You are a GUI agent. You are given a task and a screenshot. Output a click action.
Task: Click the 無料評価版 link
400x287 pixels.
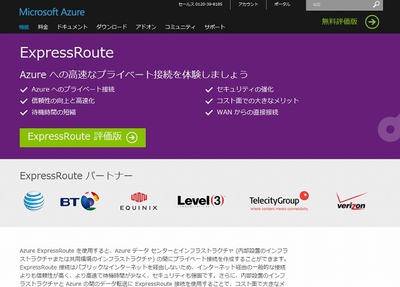pos(339,21)
